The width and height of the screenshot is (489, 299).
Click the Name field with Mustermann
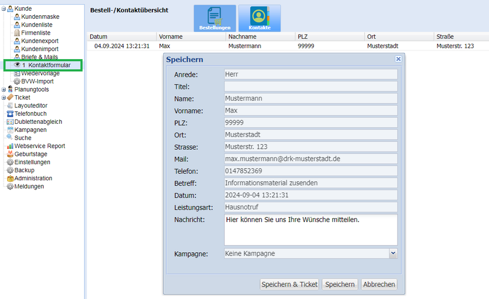pos(311,98)
